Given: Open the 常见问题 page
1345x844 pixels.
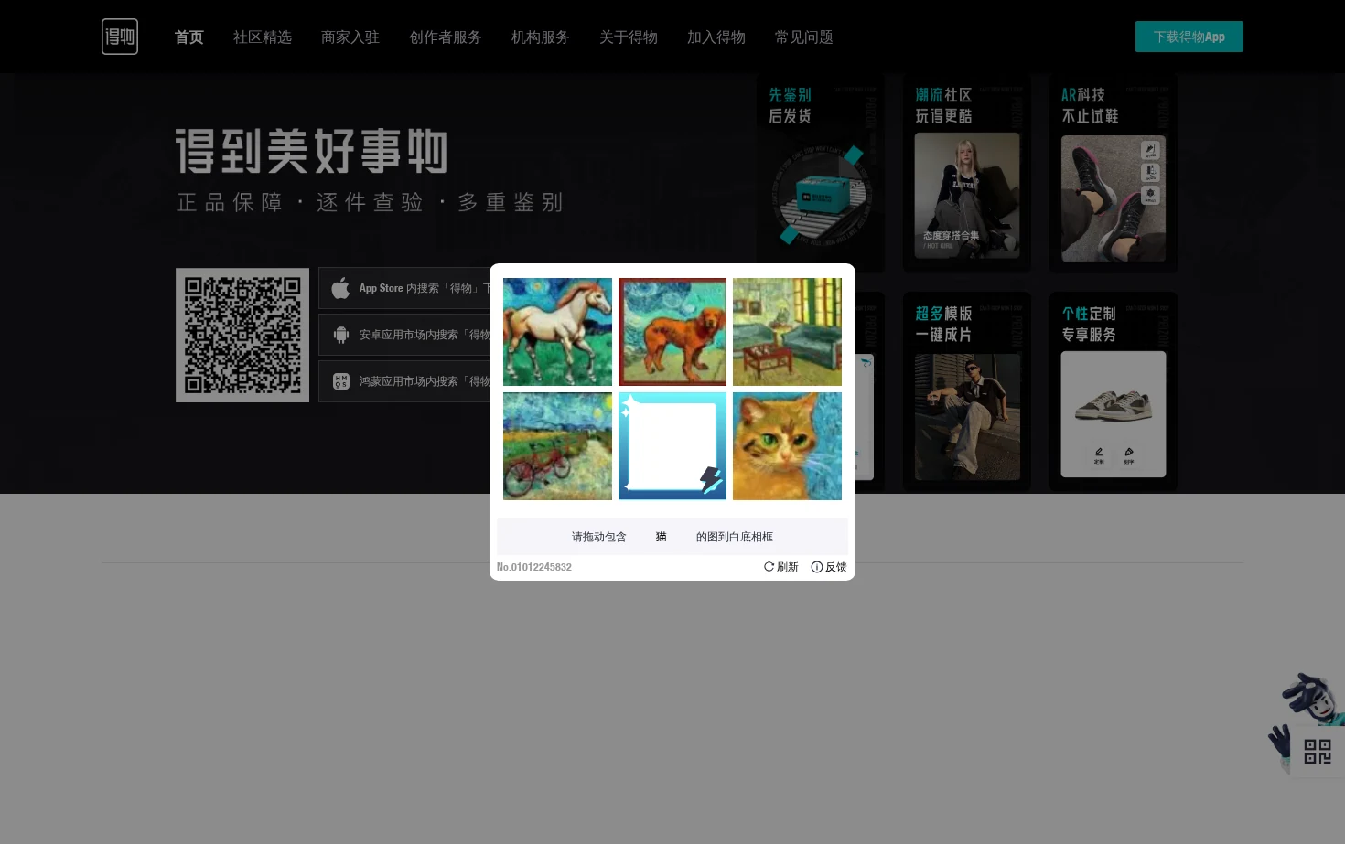Looking at the screenshot, I should [x=804, y=37].
